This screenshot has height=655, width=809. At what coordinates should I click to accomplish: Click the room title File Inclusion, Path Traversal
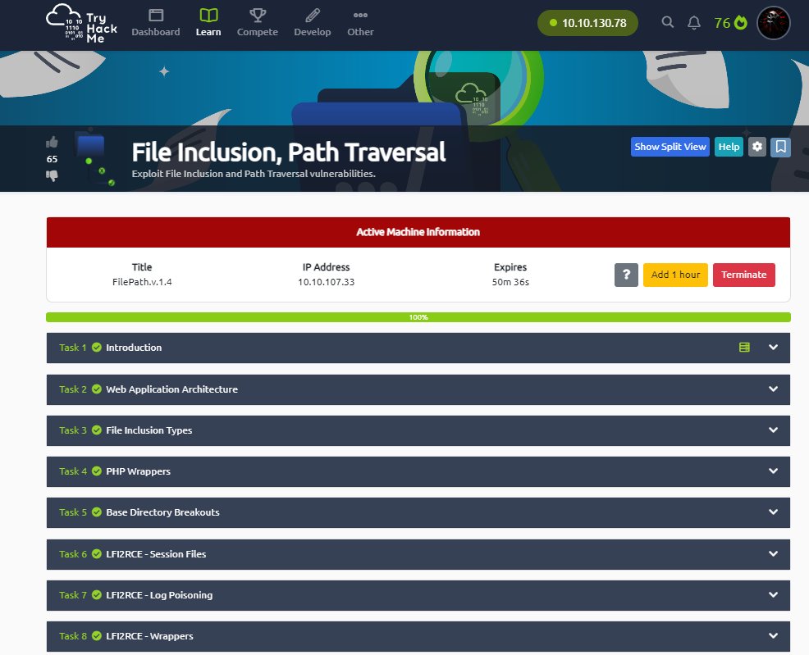(289, 152)
